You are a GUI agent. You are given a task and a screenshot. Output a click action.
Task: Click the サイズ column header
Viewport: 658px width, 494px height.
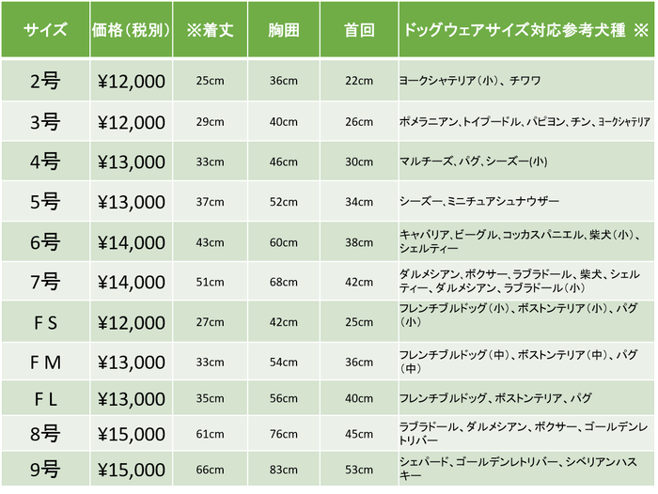pos(44,29)
